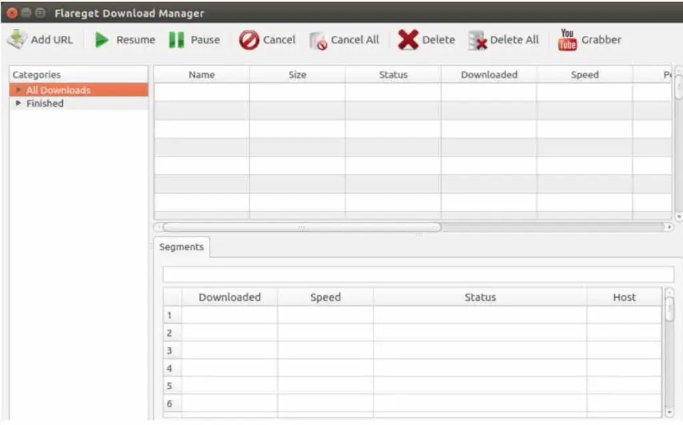The image size is (683, 425).
Task: Select segment row 6 header
Action: click(172, 404)
